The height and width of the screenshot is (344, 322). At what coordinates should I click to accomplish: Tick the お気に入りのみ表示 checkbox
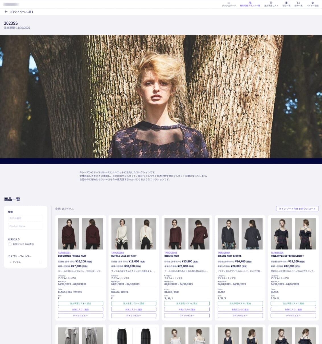[10, 244]
